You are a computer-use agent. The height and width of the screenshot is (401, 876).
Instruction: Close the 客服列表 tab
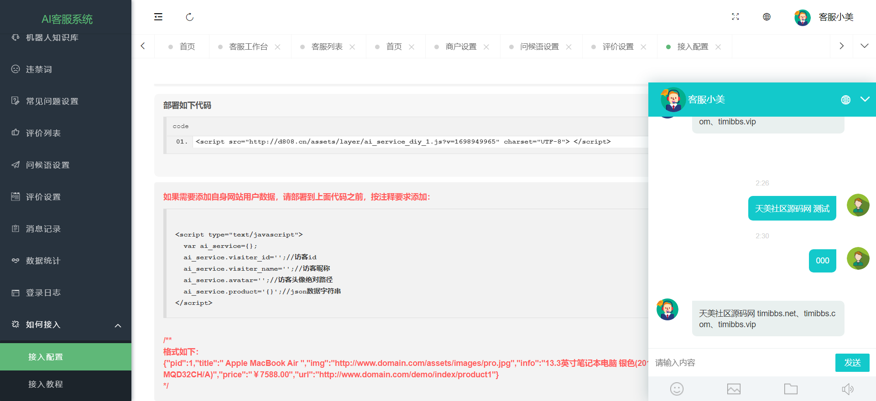pyautogui.click(x=352, y=47)
